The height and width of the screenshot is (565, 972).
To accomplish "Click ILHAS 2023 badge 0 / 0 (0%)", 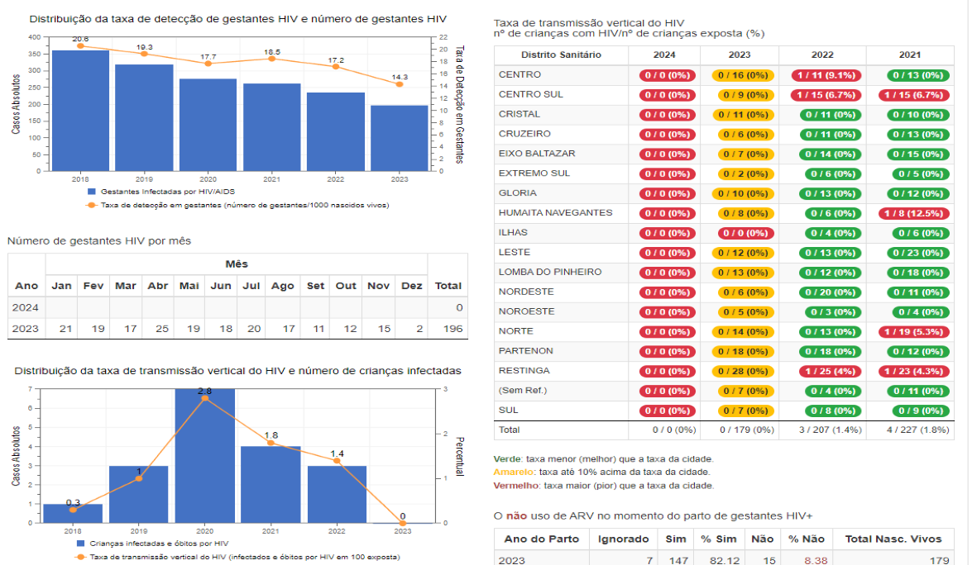I will [746, 233].
